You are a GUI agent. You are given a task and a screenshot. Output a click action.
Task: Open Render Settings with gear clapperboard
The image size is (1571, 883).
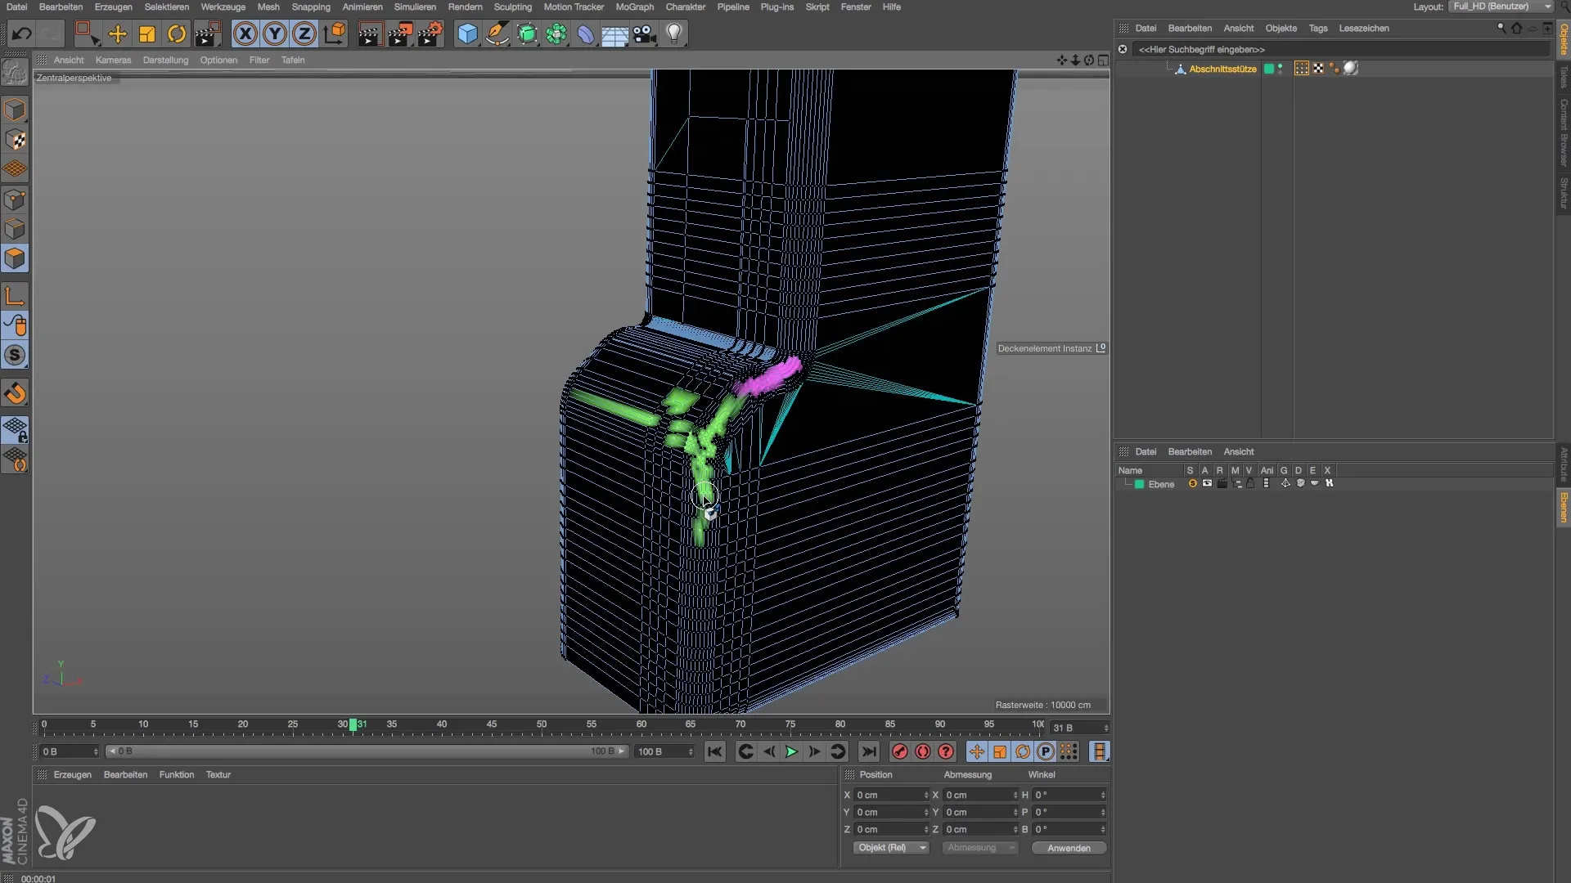(430, 34)
